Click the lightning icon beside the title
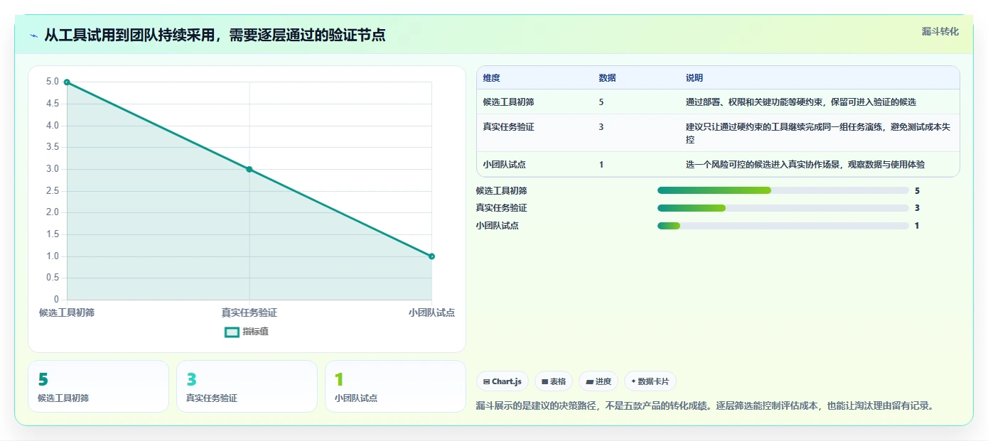 tap(33, 35)
